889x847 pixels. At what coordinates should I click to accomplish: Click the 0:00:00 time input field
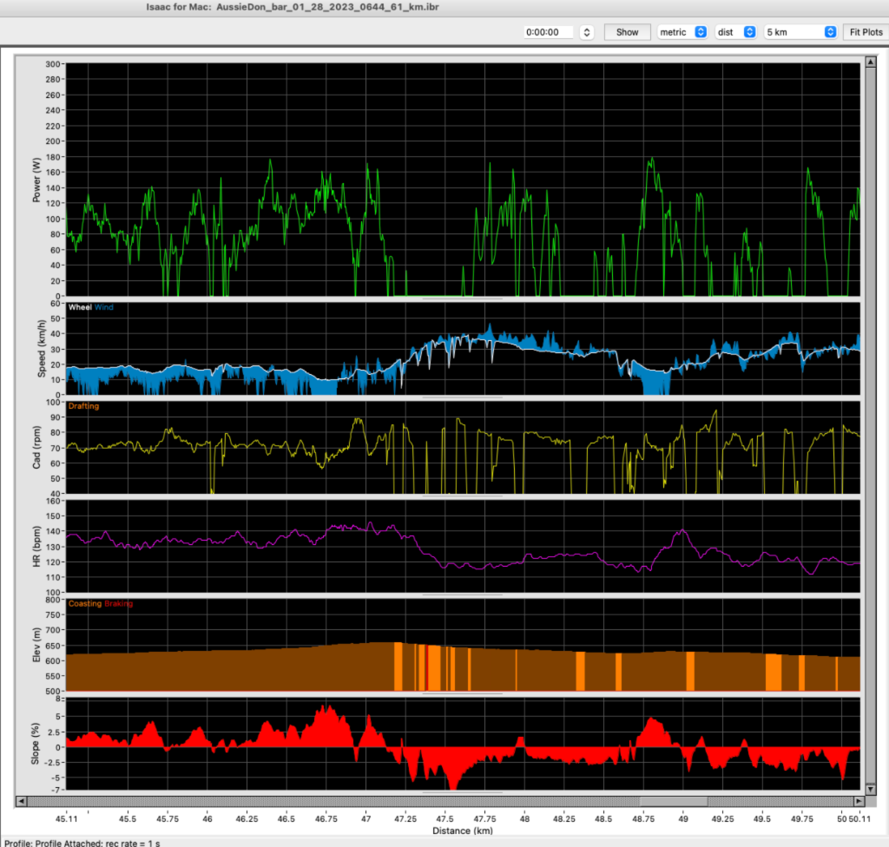tap(549, 32)
